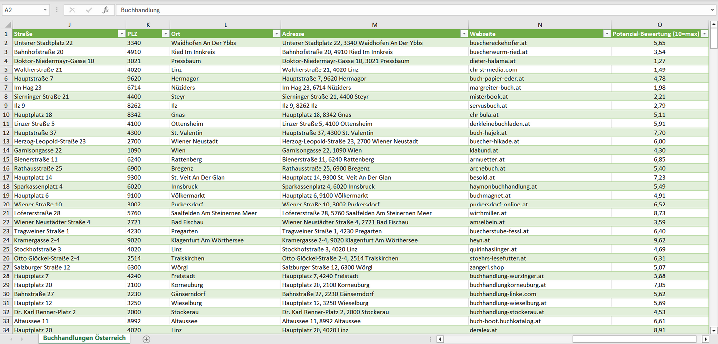Open the Potenzial-Bewertung filter dropdown
This screenshot has width=718, height=344.
(704, 34)
